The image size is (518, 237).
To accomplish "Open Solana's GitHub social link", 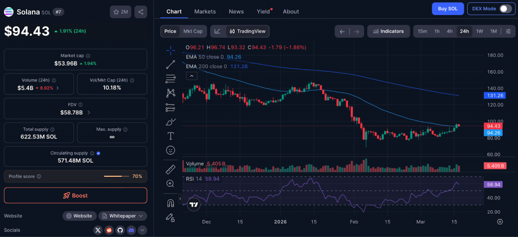I will pyautogui.click(x=120, y=230).
